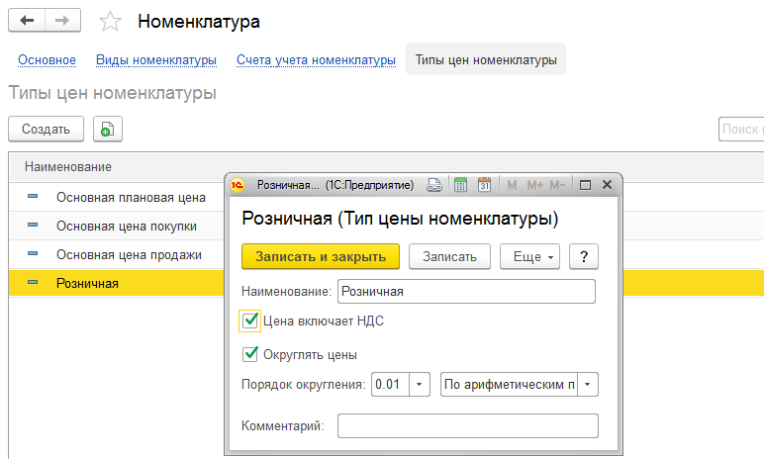Click the create-by-copy icon next to Создать
The height and width of the screenshot is (459, 764).
[107, 129]
